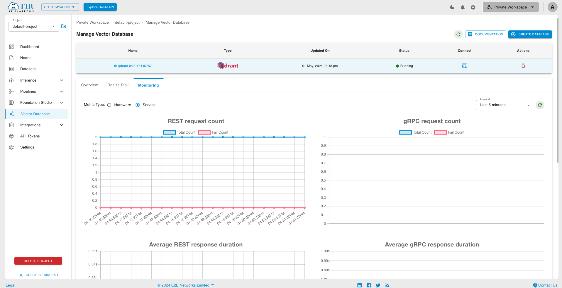The image size is (562, 288).
Task: Click the Running status cell
Action: (404, 66)
